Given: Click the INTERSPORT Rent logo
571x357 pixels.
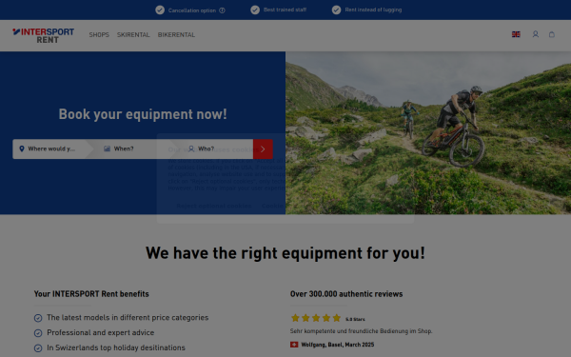Looking at the screenshot, I should [x=44, y=35].
